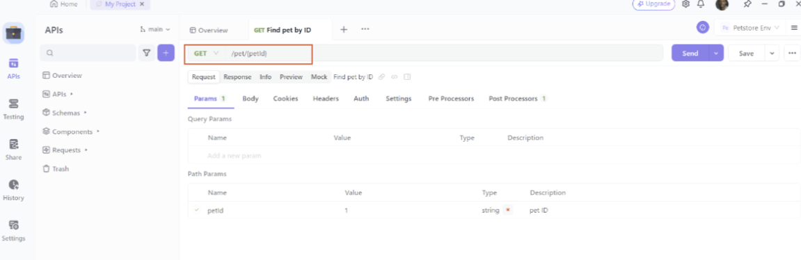This screenshot has width=801, height=260.
Task: Open the APIs section in the sidebar
Action: [x=13, y=68]
